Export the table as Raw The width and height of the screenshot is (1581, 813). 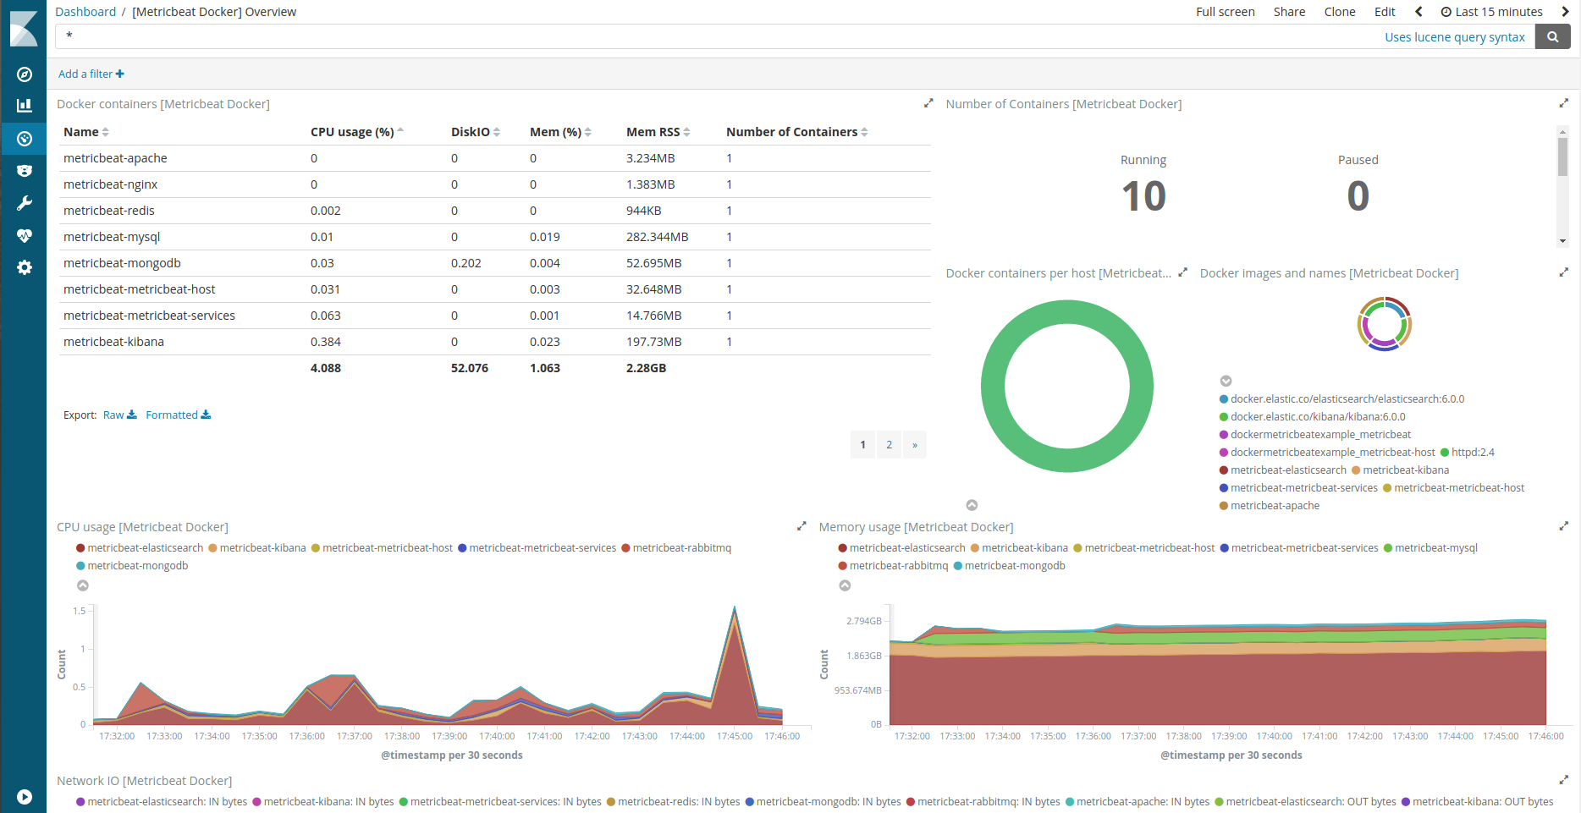coord(119,415)
